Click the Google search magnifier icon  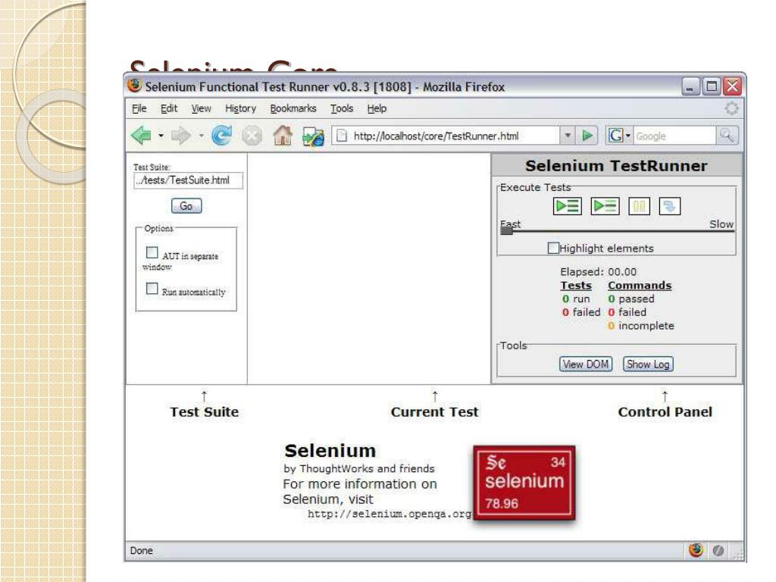[x=727, y=135]
